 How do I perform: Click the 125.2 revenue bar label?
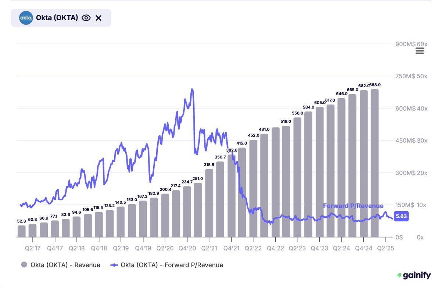tap(110, 205)
